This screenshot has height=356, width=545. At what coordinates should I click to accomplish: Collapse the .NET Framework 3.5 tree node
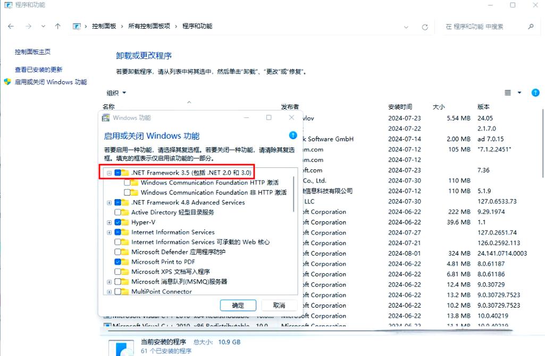(109, 172)
